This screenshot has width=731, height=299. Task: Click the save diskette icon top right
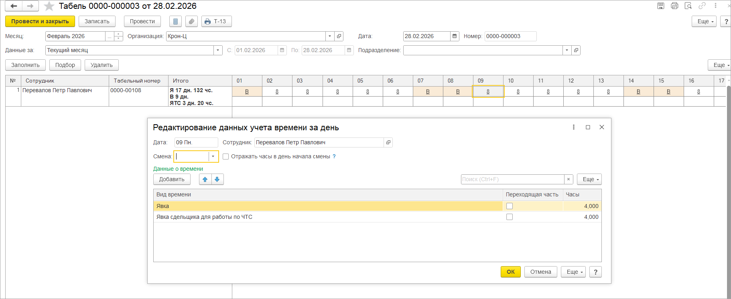pos(660,6)
